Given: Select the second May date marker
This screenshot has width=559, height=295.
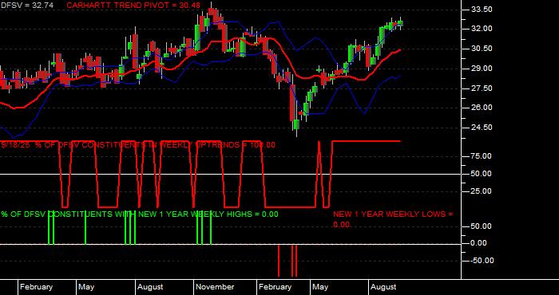Looking at the screenshot, I should 320,287.
